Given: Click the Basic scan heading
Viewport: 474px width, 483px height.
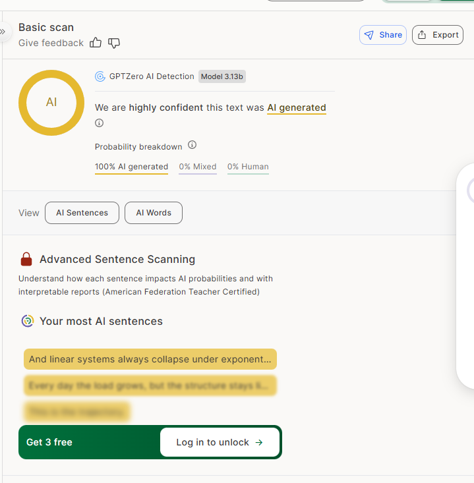Looking at the screenshot, I should tap(46, 28).
